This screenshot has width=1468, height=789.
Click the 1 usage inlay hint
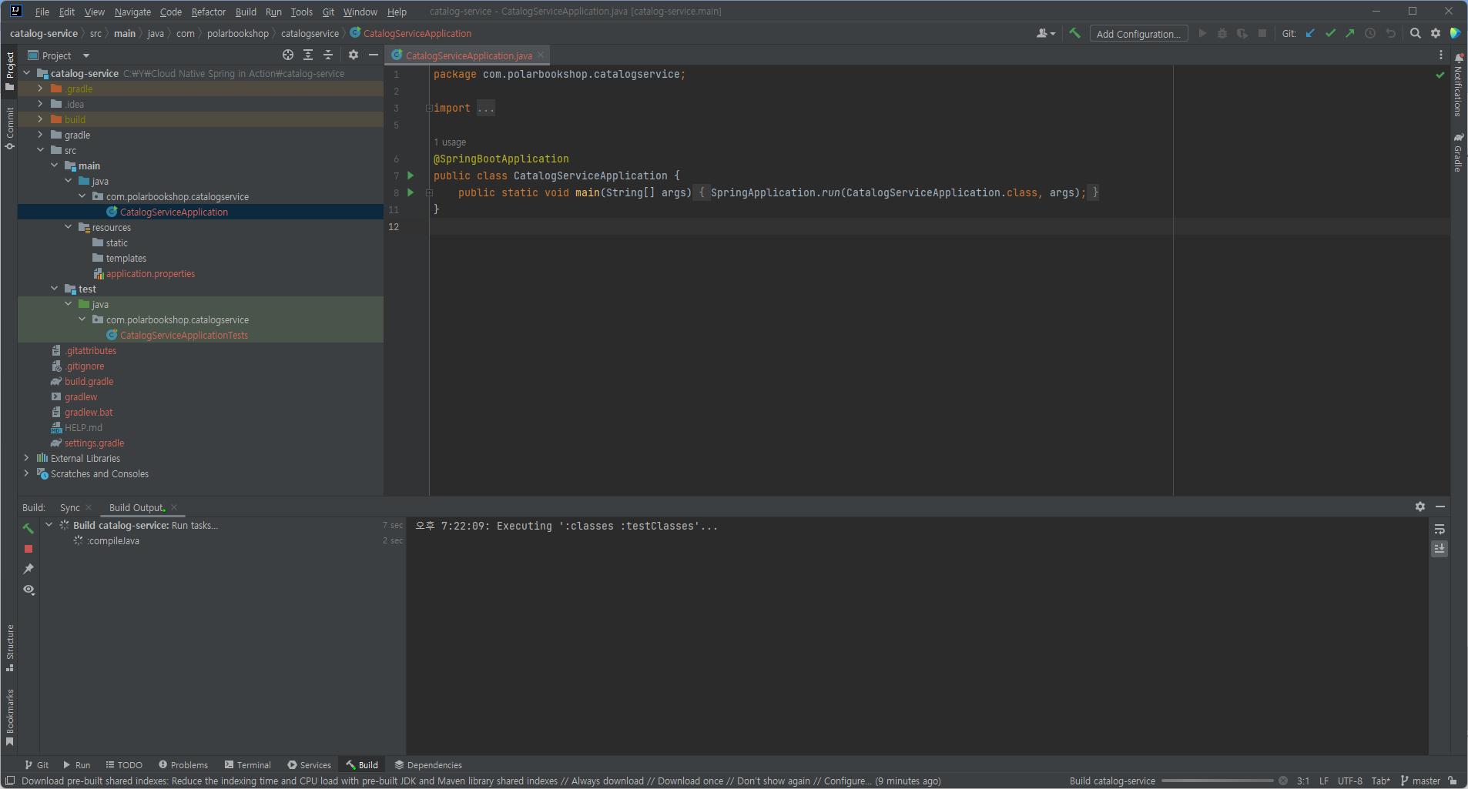point(450,142)
